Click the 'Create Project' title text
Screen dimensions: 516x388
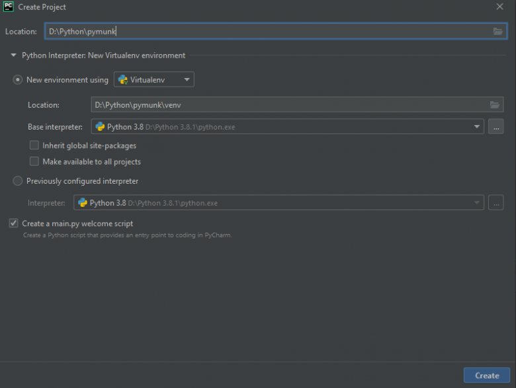42,7
